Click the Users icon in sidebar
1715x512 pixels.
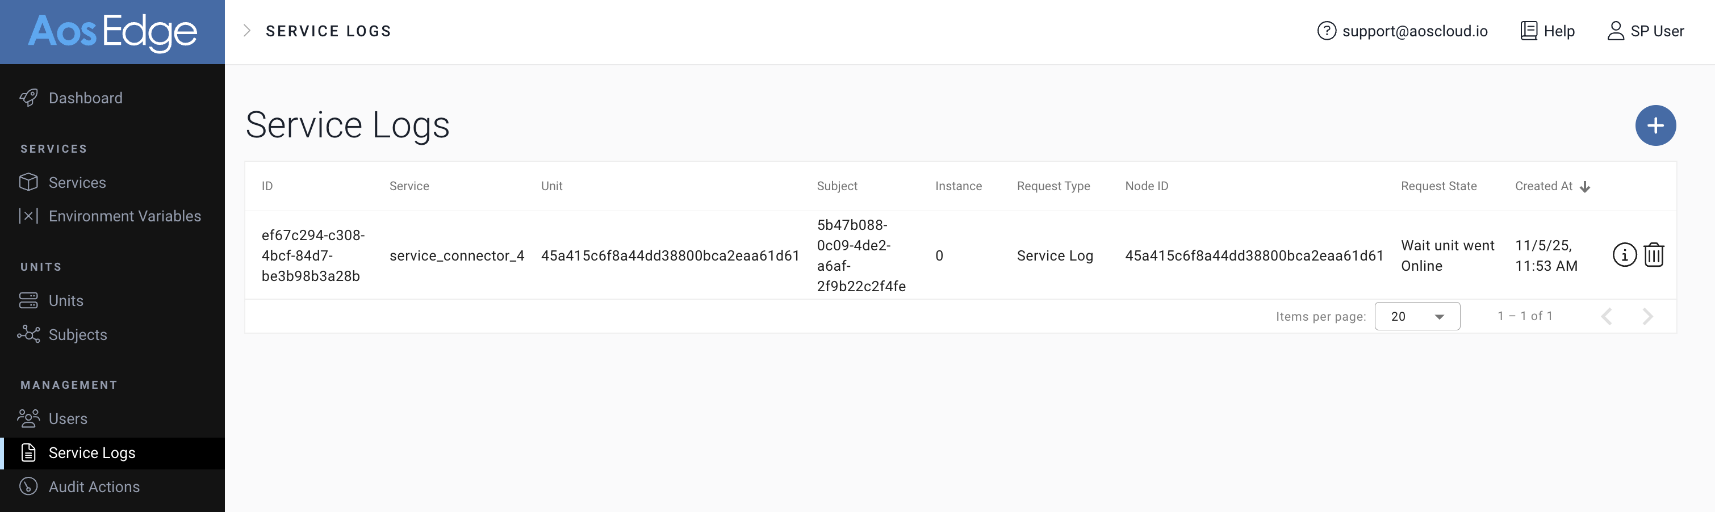click(x=28, y=418)
